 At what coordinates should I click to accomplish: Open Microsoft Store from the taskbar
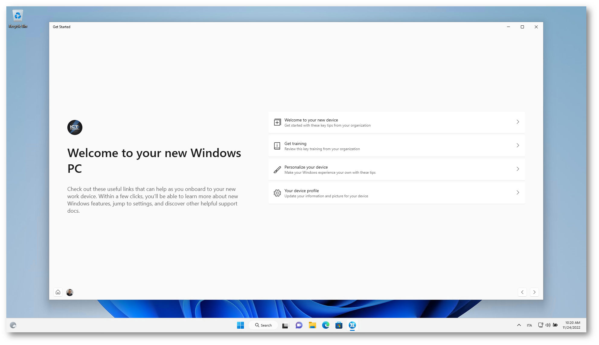[x=339, y=325]
